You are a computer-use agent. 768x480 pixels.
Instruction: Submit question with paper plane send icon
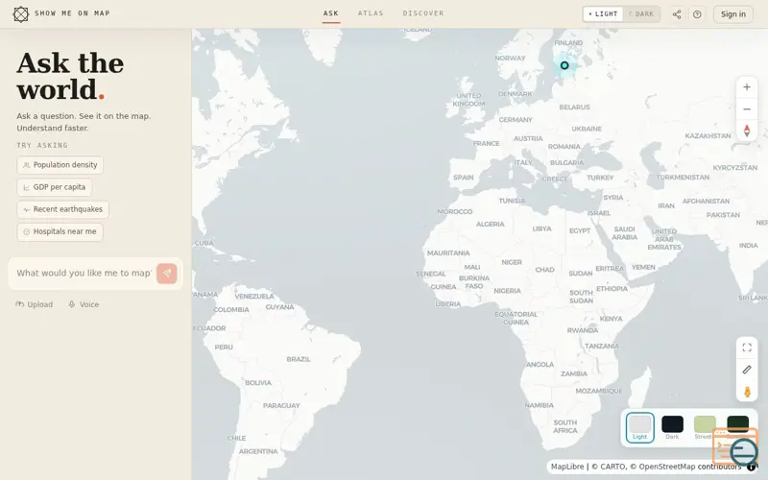[166, 274]
